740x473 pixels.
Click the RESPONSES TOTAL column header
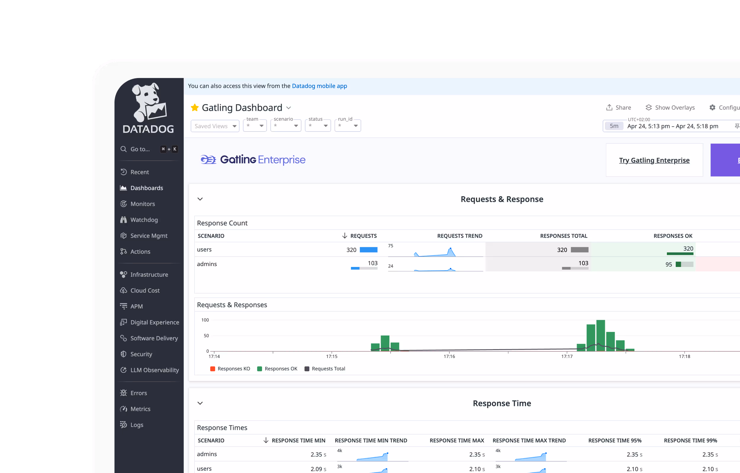(564, 236)
